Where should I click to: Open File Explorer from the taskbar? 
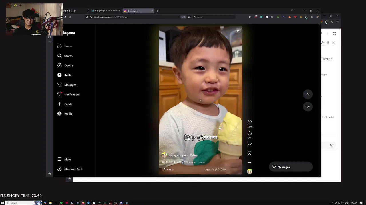[x=50, y=203]
